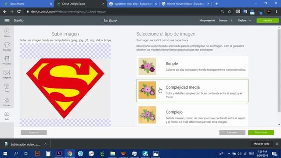Click Mostrar todo in downloads bar
This screenshot has width=281, height=158.
(x=261, y=144)
